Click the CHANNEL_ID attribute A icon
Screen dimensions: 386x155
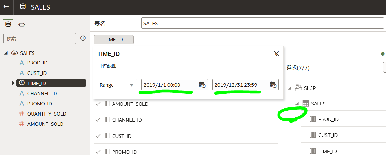tap(22, 93)
